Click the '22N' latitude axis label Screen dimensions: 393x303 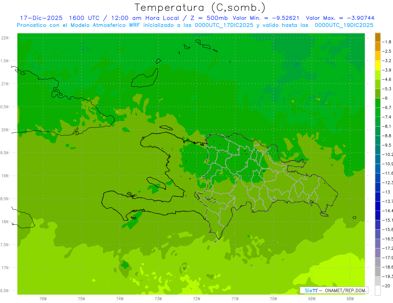point(5,38)
